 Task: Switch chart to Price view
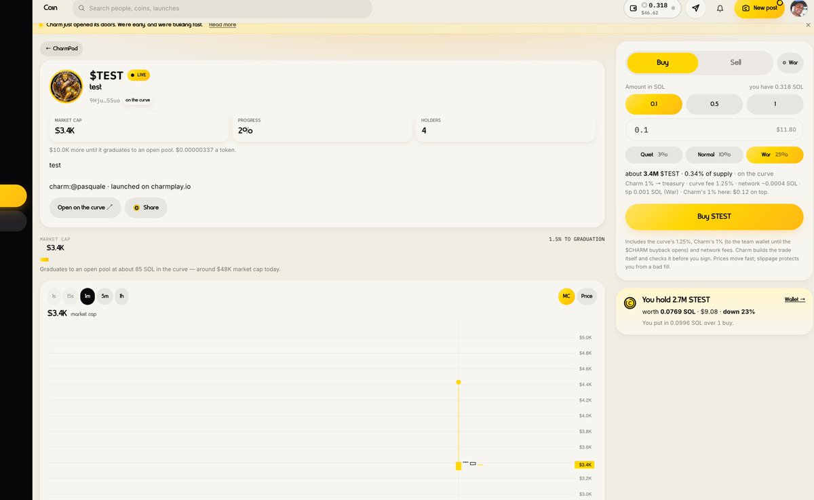(587, 296)
